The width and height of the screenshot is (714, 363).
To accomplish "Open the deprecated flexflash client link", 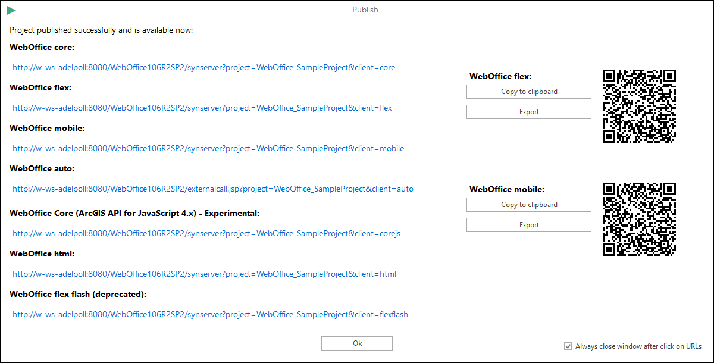I will [210, 314].
